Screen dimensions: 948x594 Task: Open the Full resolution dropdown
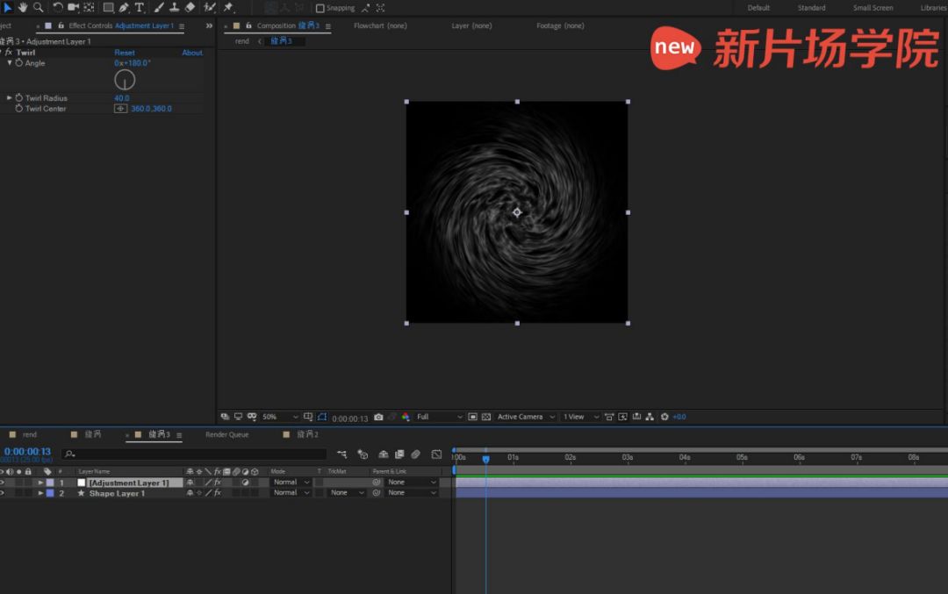click(439, 417)
